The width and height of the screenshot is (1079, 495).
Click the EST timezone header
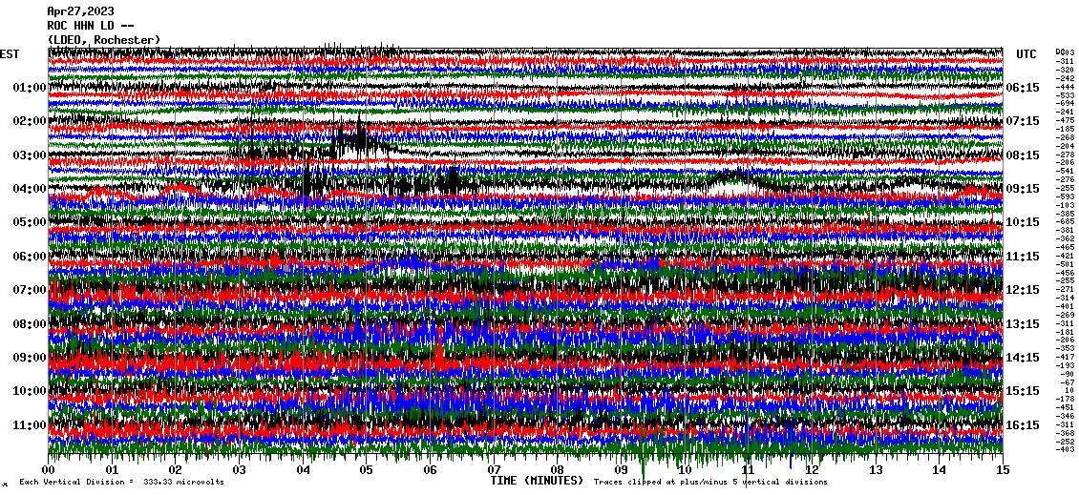point(10,54)
